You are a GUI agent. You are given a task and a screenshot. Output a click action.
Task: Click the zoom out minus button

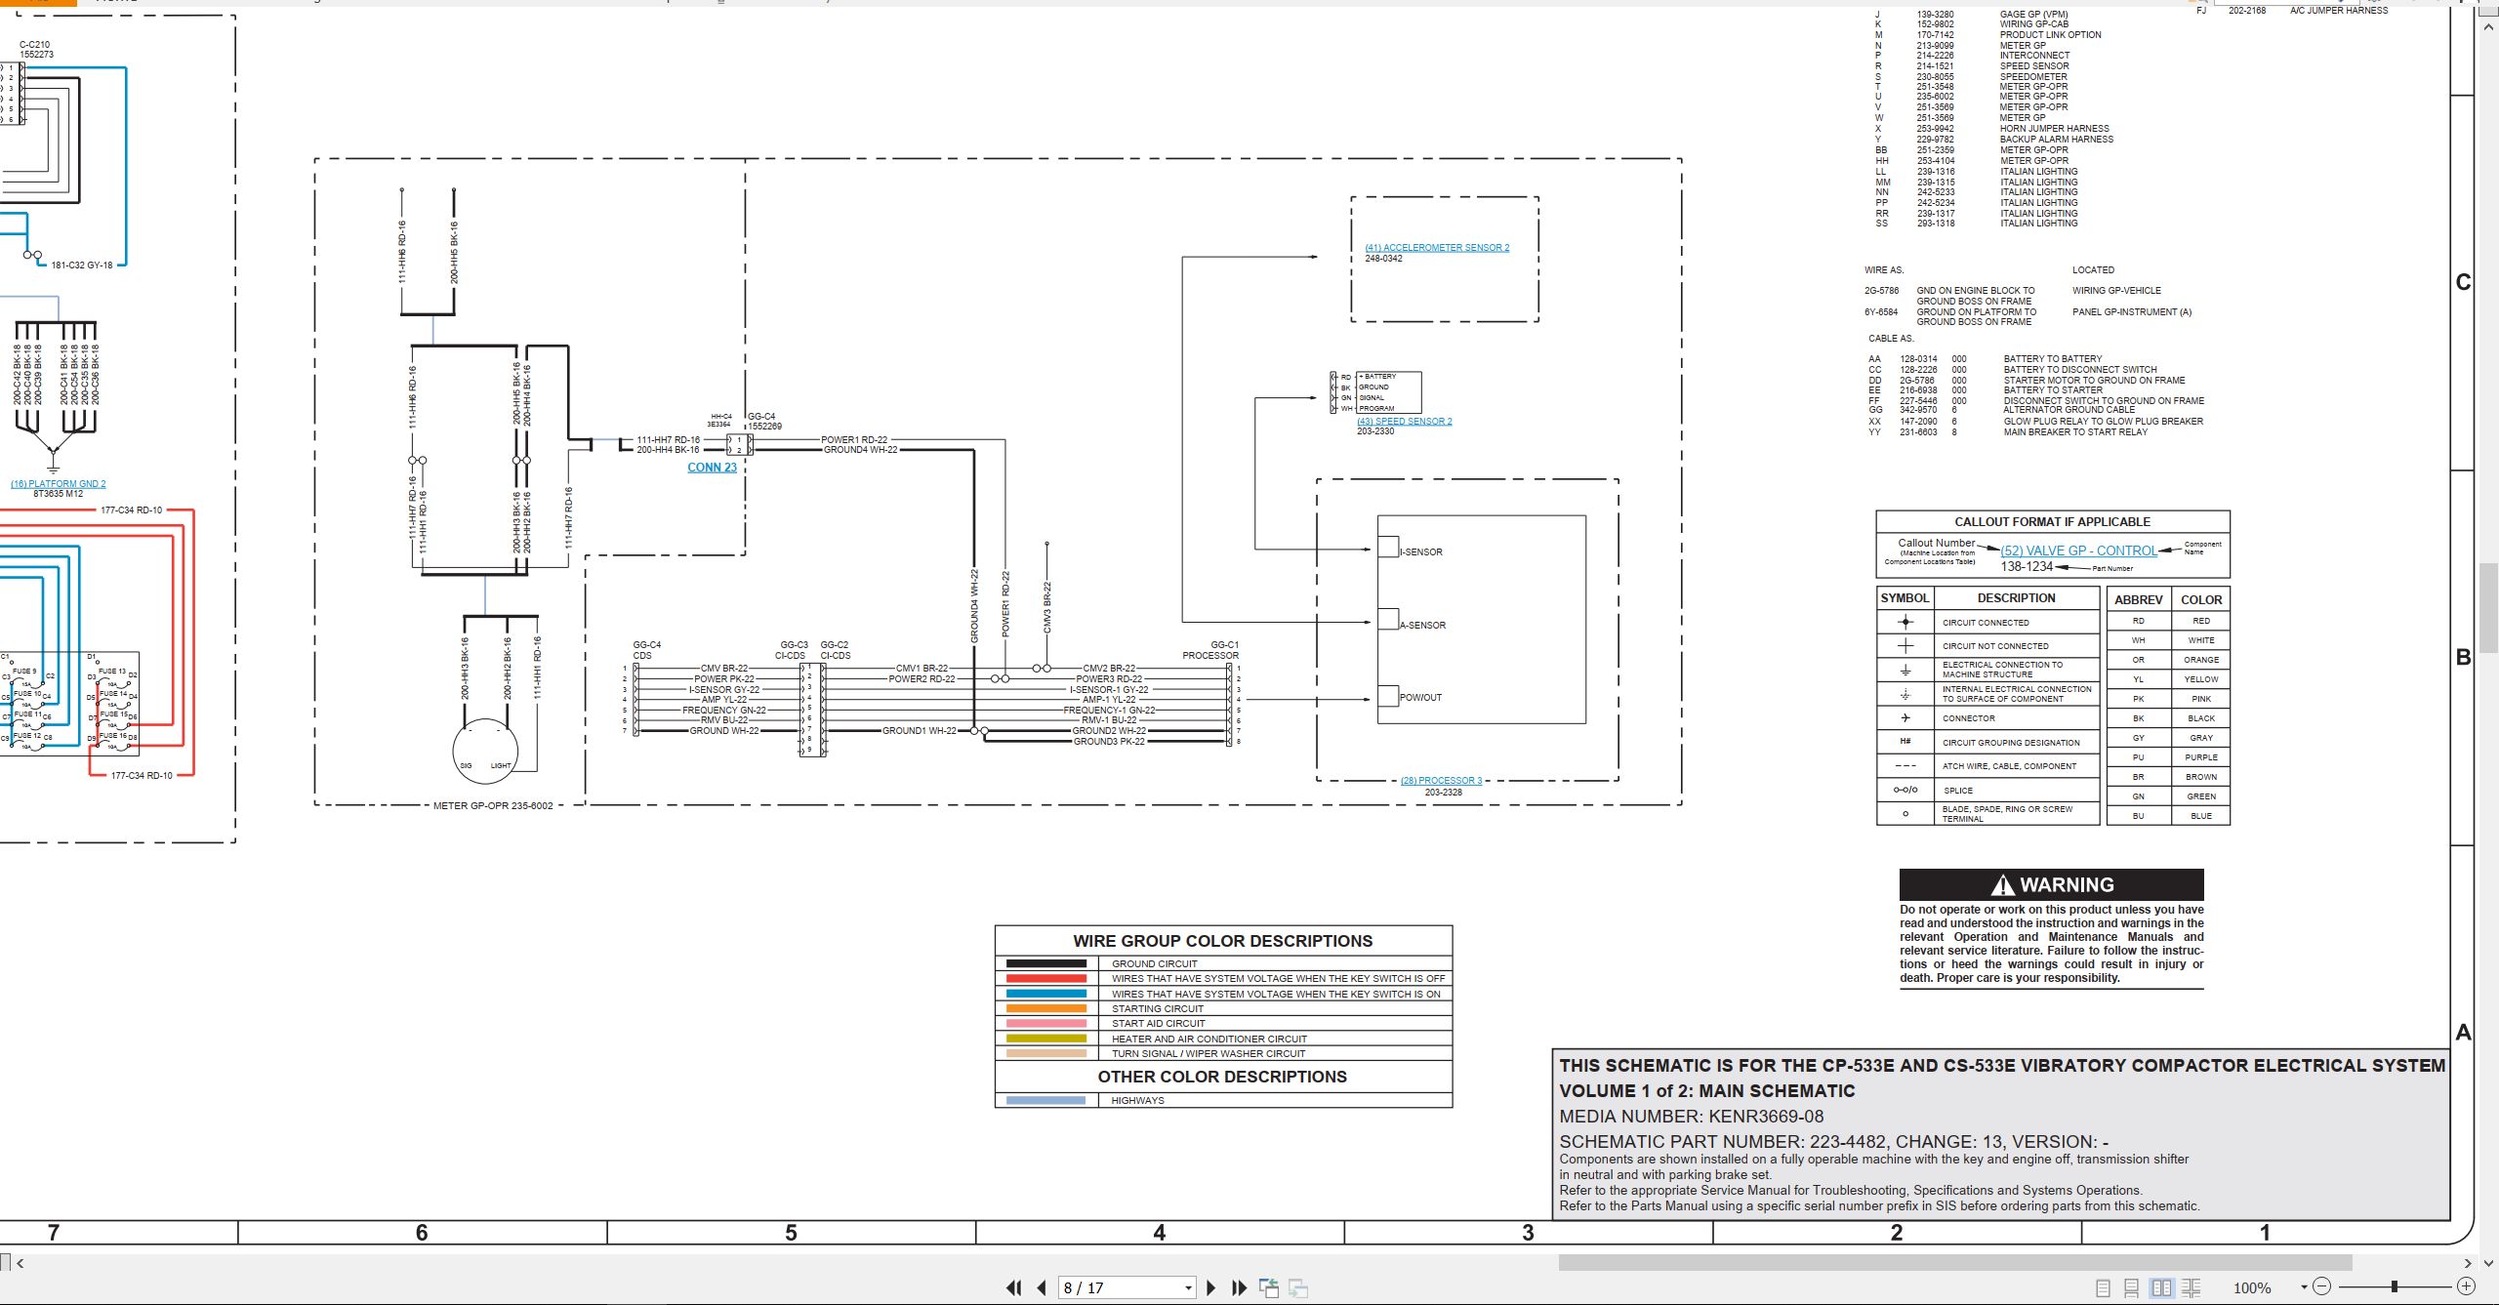(2322, 1286)
